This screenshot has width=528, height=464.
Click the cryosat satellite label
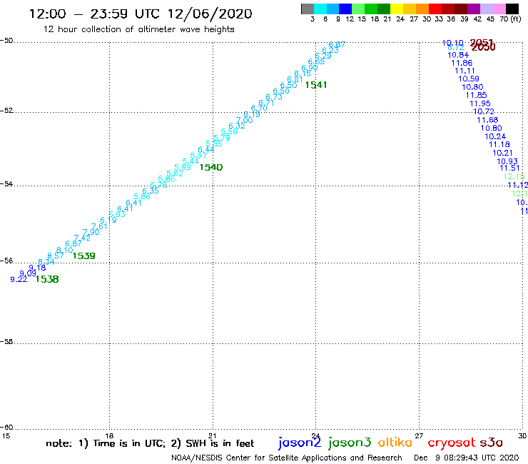pos(452,443)
